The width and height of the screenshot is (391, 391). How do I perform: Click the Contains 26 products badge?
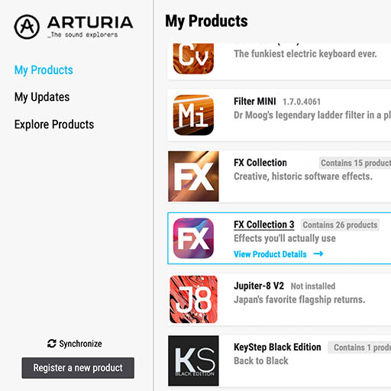tap(340, 225)
